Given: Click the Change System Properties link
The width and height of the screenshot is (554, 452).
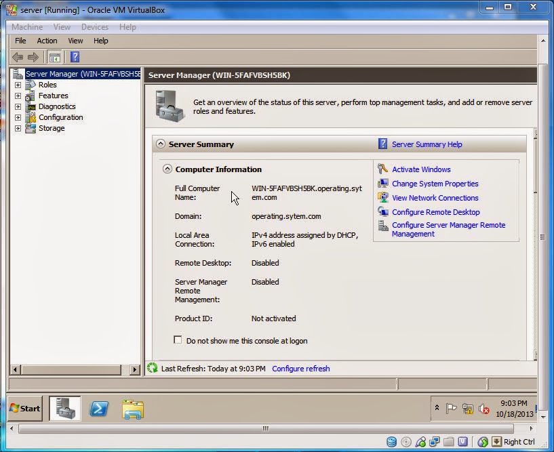Looking at the screenshot, I should [x=435, y=184].
